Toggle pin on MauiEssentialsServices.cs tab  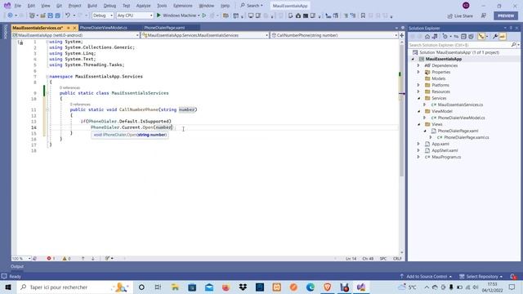coord(69,28)
